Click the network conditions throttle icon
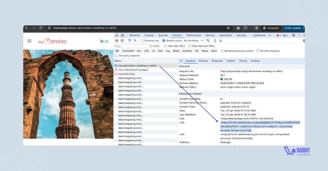This screenshot has width=328, height=171. click(208, 40)
